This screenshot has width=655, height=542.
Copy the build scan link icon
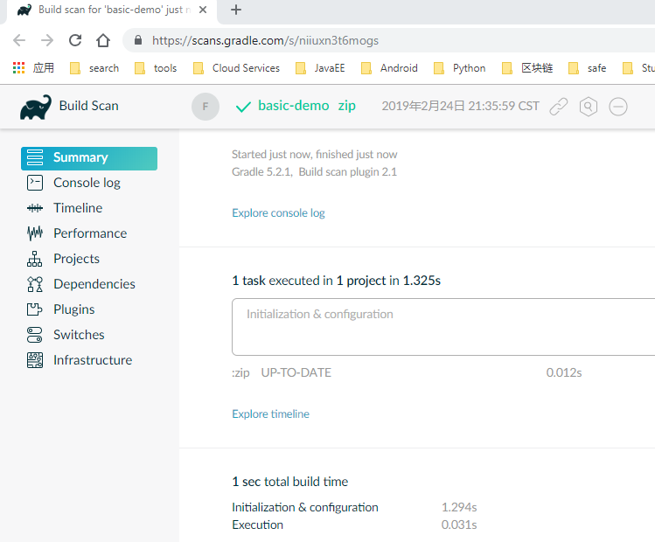coord(559,107)
